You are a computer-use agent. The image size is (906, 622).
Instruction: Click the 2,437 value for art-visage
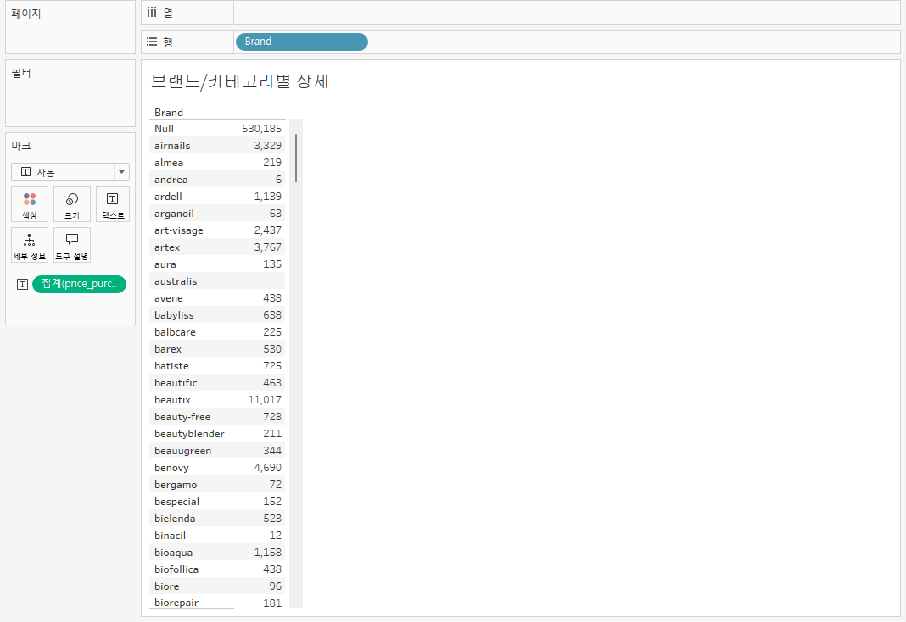(x=267, y=230)
